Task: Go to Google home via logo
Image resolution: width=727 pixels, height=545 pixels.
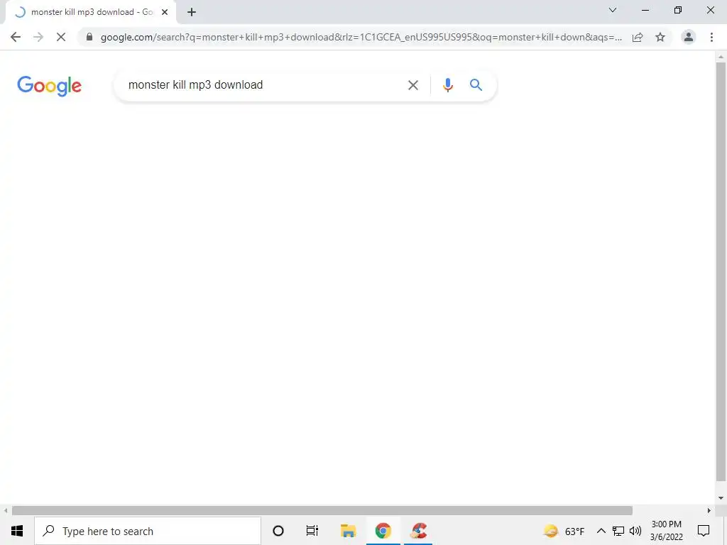Action: pos(49,86)
